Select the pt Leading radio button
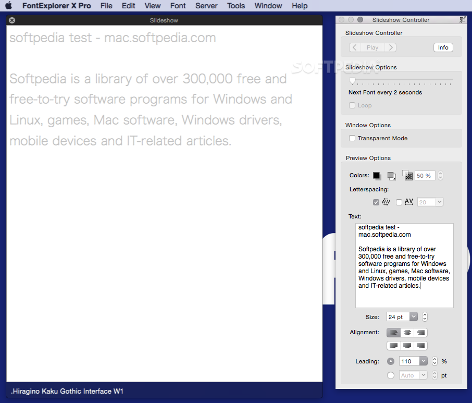The width and height of the screenshot is (472, 403). (391, 375)
